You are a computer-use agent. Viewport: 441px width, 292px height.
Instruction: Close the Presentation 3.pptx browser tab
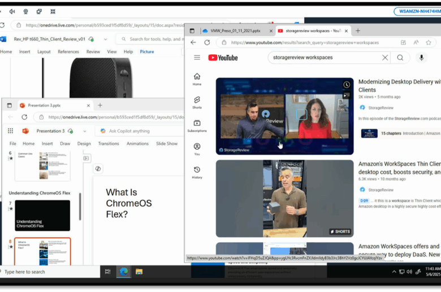88,105
